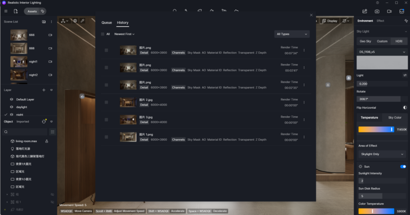Viewport: 410px width, 215px height.
Task: Click the search icon in Object panel
Action: click(x=6, y=132)
